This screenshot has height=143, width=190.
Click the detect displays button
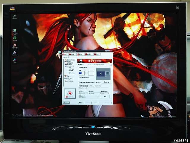pyautogui.click(x=106, y=82)
